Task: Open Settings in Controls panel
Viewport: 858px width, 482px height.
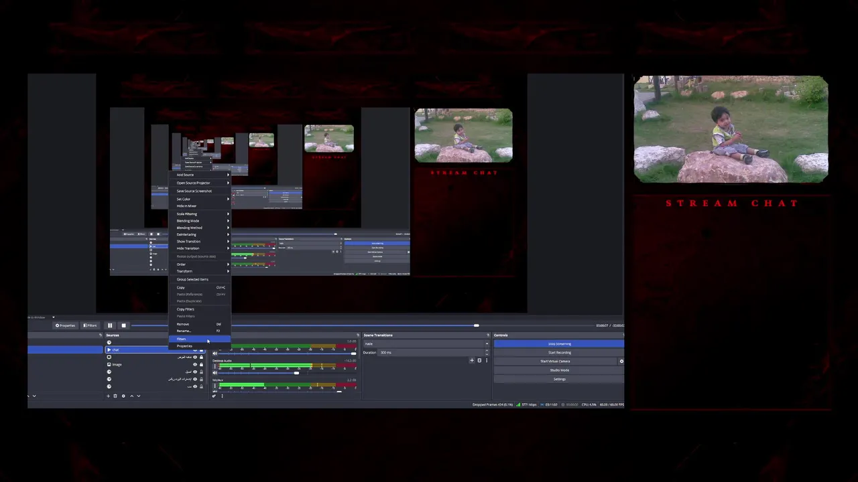Action: (559, 379)
